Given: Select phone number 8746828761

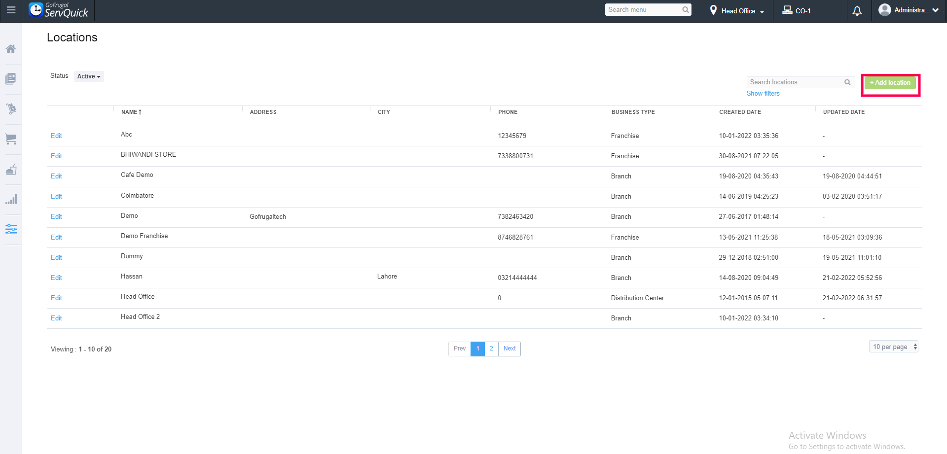Looking at the screenshot, I should (515, 238).
